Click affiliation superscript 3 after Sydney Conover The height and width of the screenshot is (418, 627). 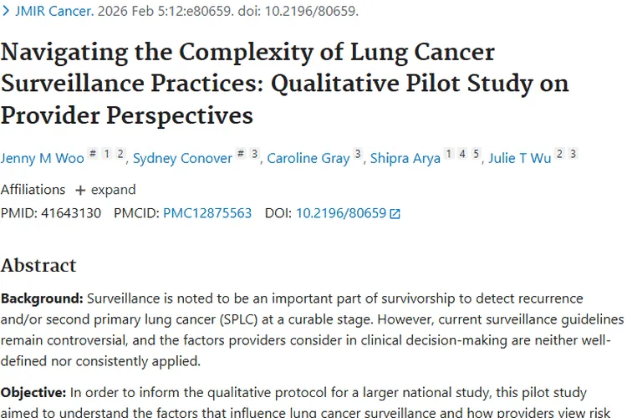[255, 154]
